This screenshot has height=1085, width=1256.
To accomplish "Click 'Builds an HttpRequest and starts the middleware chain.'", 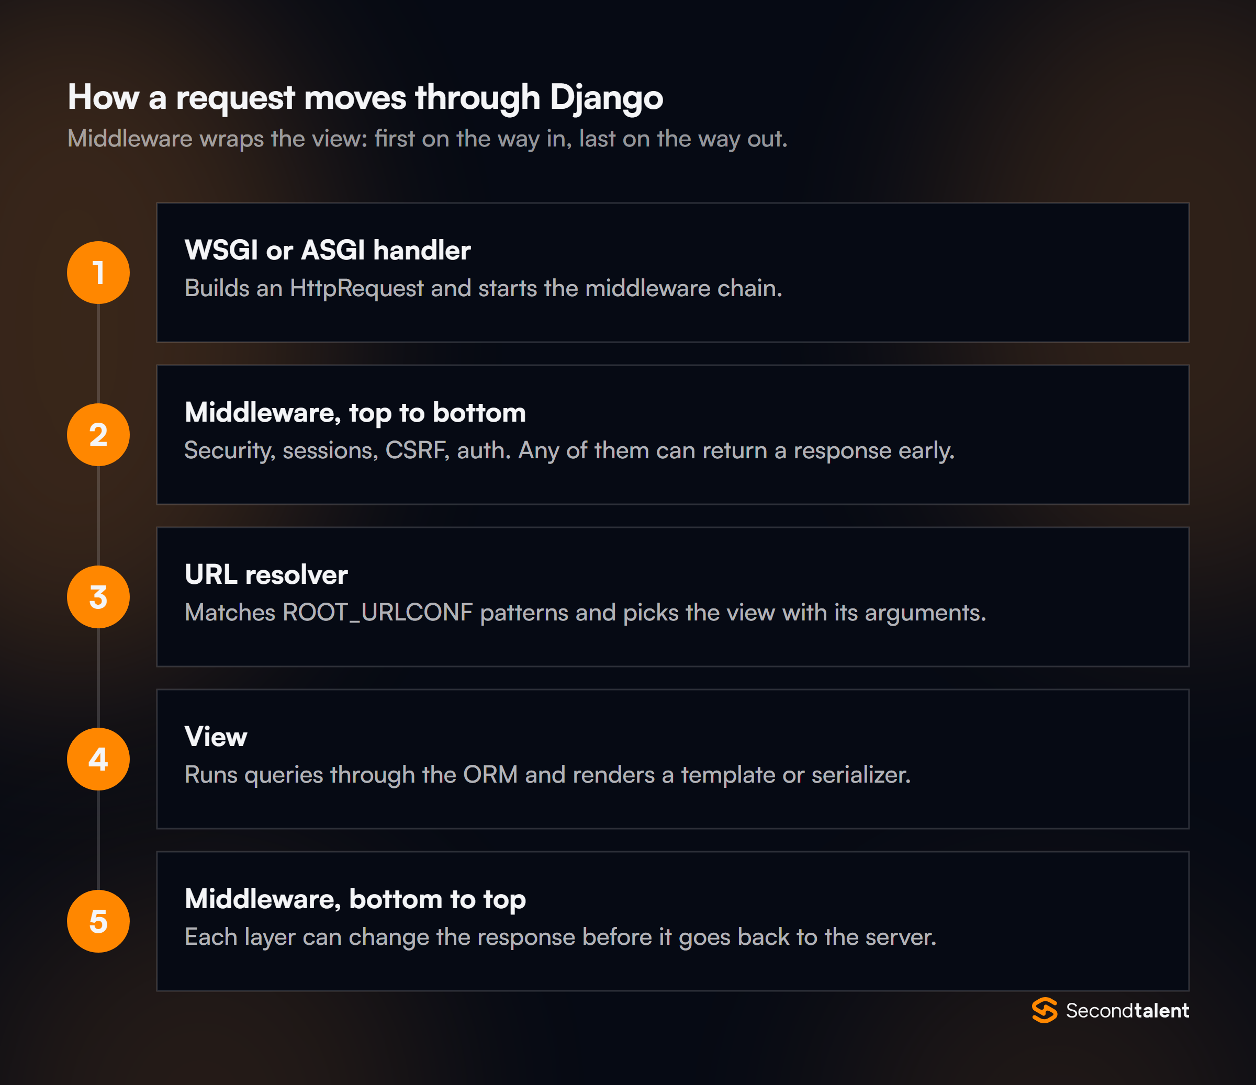I will tap(483, 288).
